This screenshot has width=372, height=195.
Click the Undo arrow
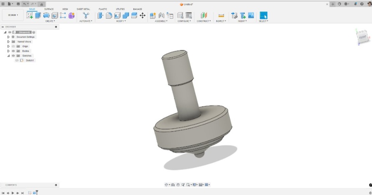[x=24, y=4]
